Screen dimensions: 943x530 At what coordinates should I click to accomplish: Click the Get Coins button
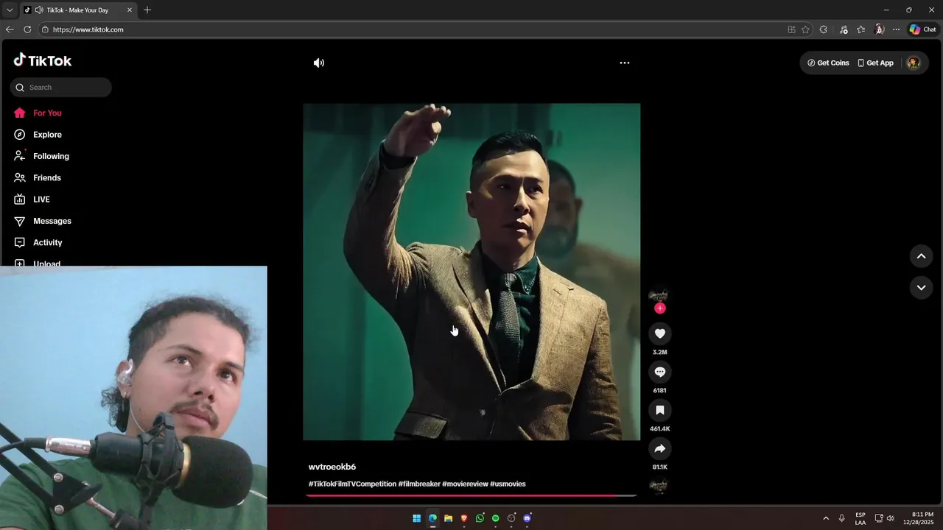[828, 63]
